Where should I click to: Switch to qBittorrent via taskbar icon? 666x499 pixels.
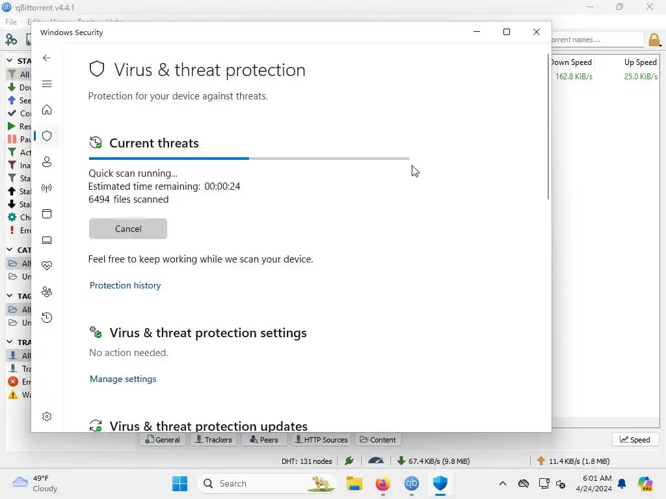point(412,483)
